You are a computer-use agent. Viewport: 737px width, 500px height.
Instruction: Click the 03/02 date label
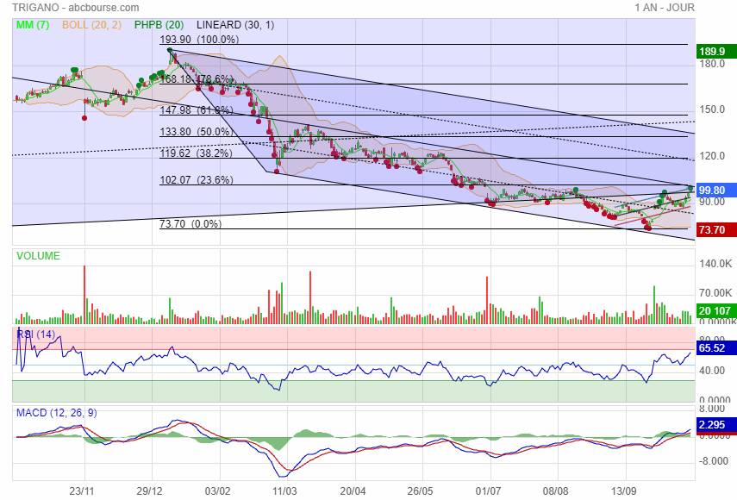coord(217,491)
